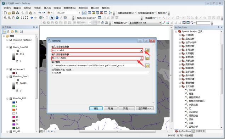Collapse the 水文分析 toolset node
225x139 pixels.
180,87
